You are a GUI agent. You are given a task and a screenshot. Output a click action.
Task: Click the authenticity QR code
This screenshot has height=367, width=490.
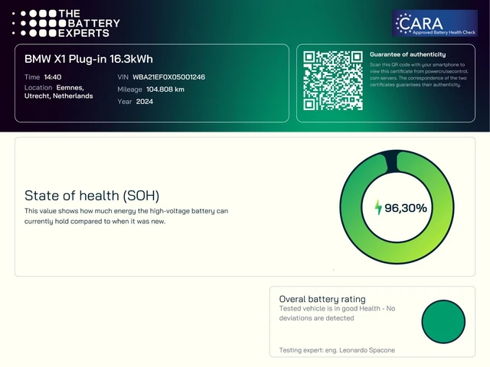333,80
